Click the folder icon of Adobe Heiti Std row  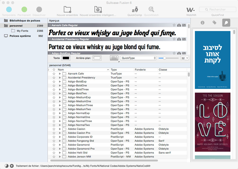64,153
